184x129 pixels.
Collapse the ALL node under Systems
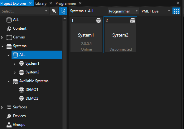pos(8,55)
